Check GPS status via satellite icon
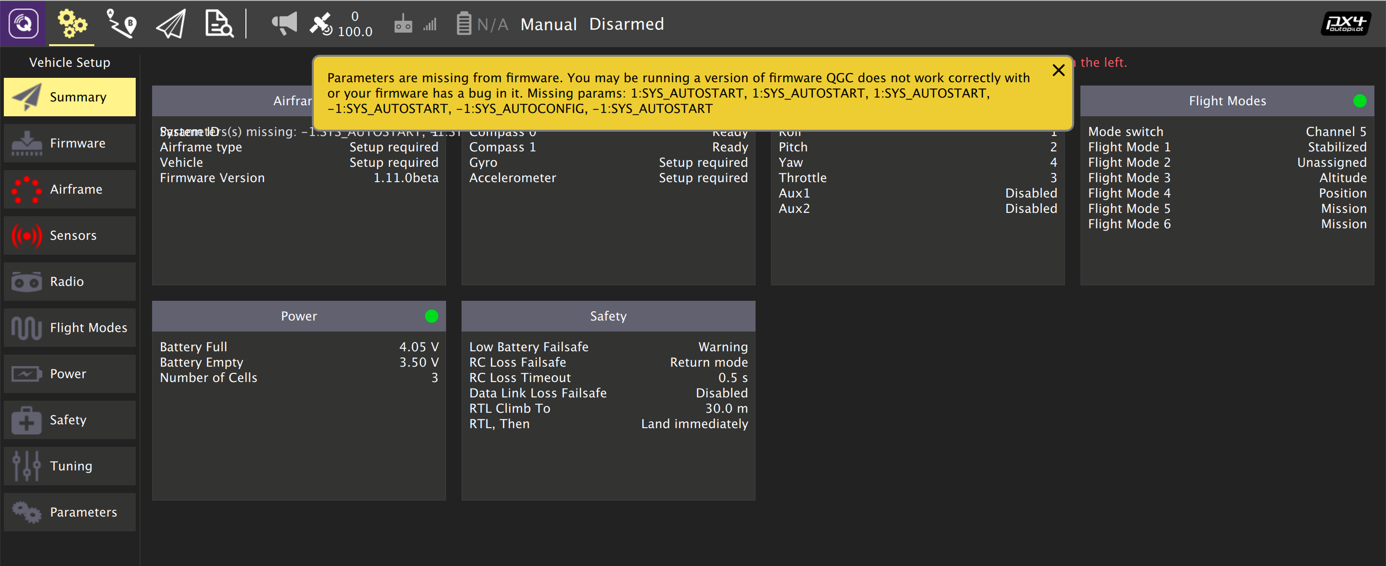 322,24
